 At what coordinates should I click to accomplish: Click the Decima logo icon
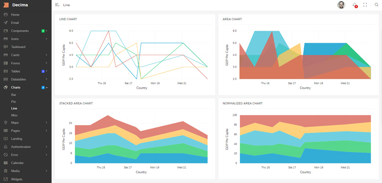[x=6, y=5]
